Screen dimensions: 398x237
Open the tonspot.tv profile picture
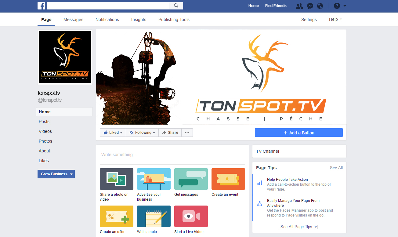click(x=65, y=57)
